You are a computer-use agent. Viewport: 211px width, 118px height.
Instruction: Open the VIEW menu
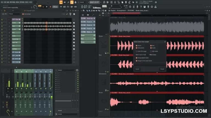pos(17,2)
